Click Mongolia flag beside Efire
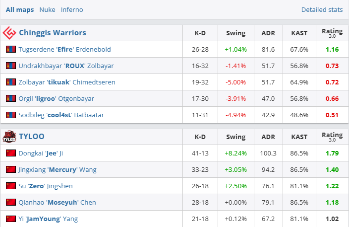Image resolution: width=349 pixels, height=227 pixels. click(x=11, y=50)
